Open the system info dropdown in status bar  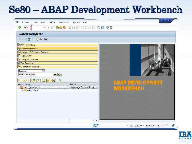(143, 125)
